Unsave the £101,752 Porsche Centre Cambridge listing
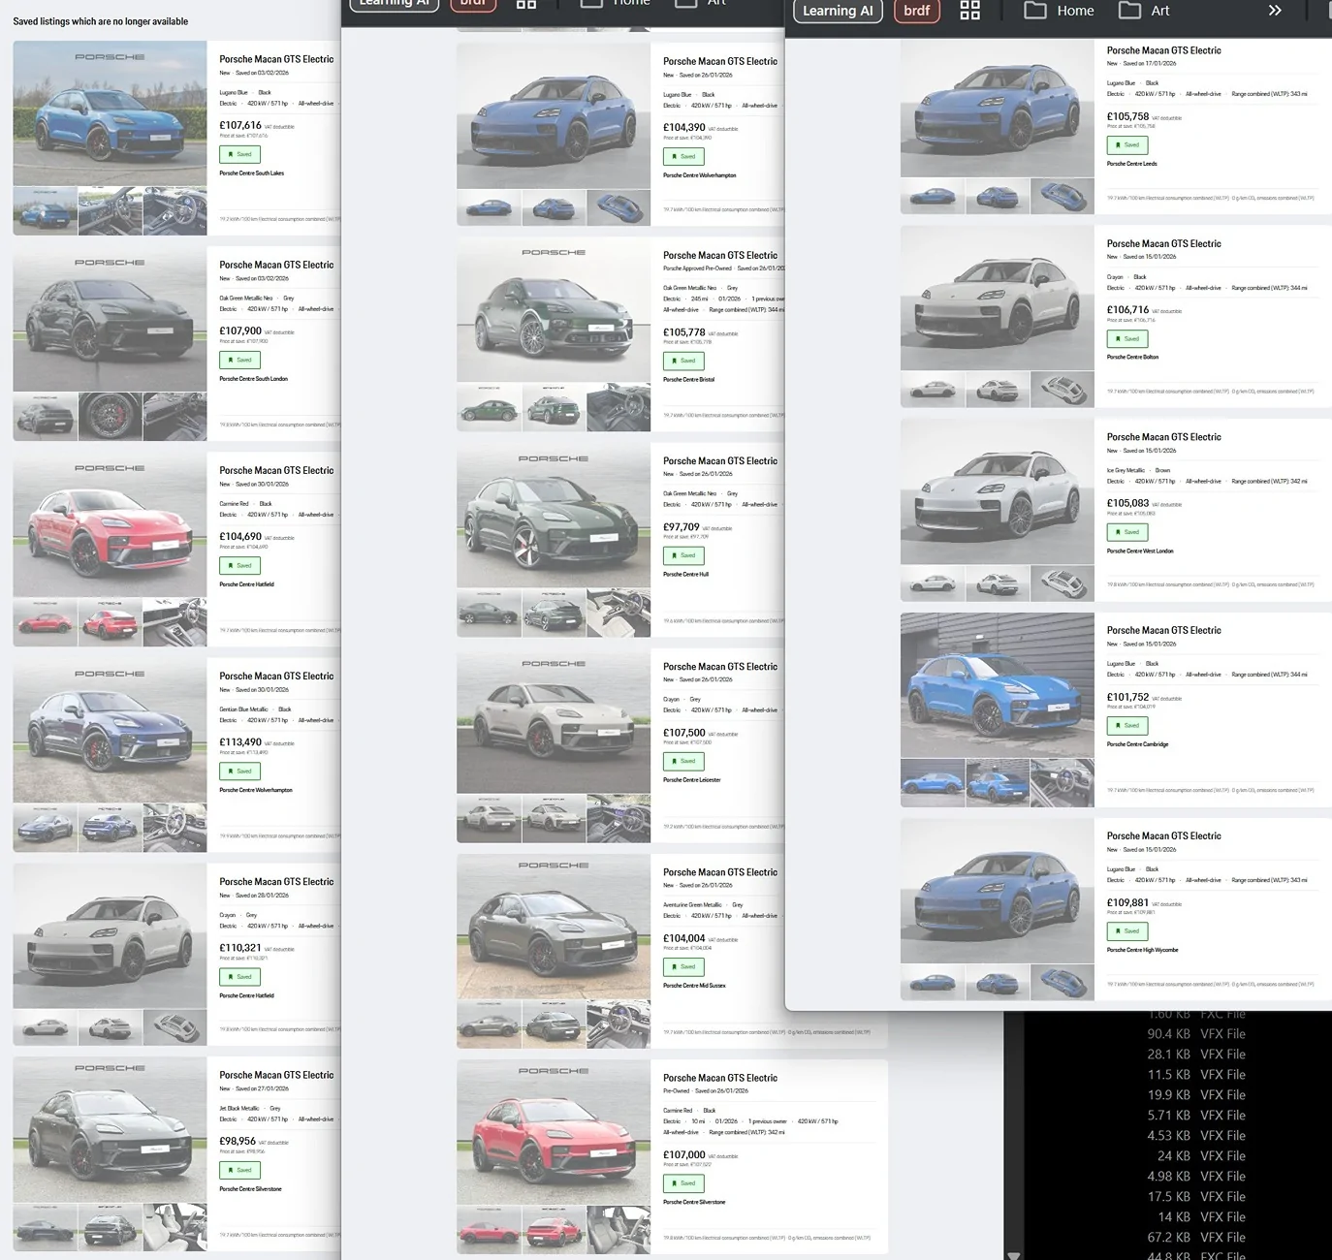This screenshot has width=1332, height=1260. pos(1127,726)
